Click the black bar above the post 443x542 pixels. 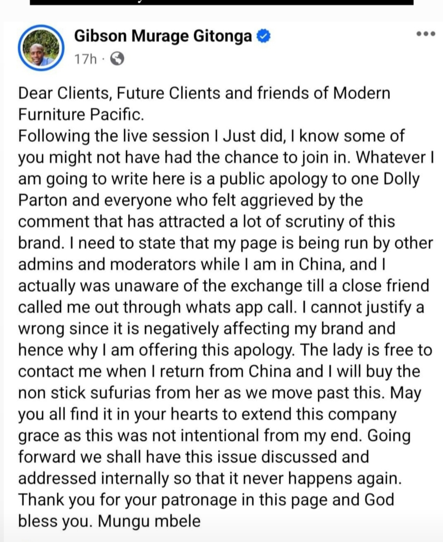pos(221,2)
